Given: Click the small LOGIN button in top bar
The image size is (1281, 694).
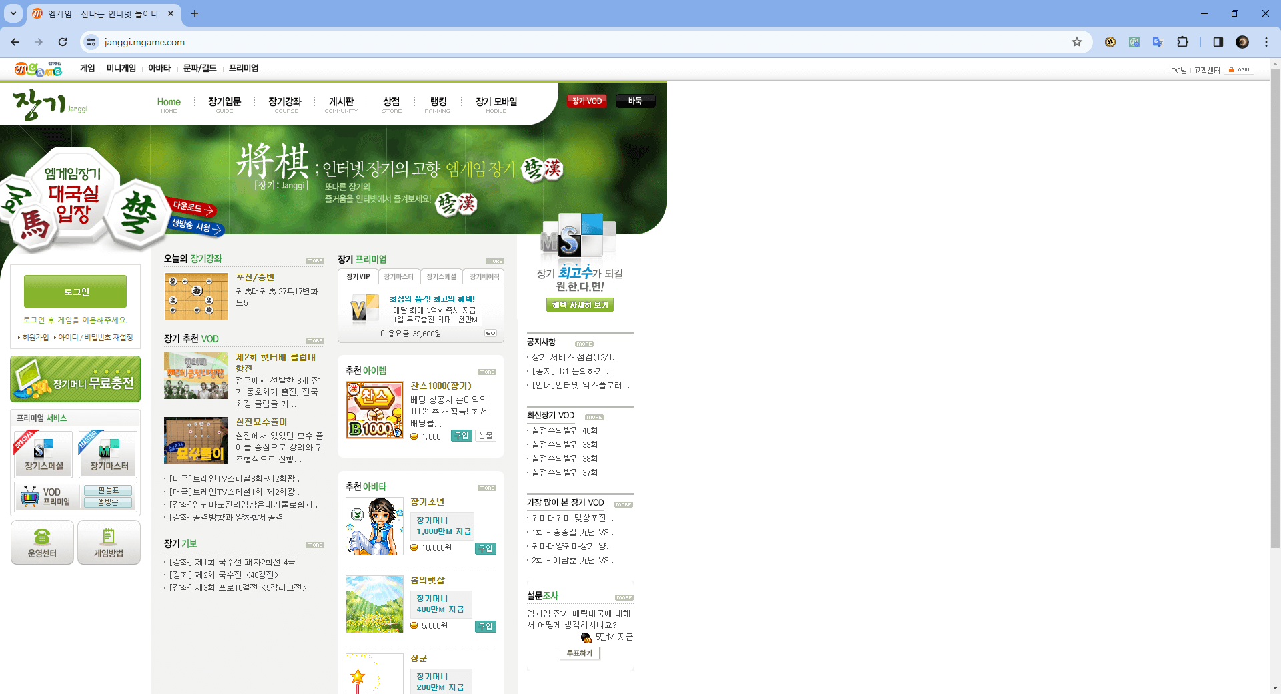Looking at the screenshot, I should (x=1239, y=69).
